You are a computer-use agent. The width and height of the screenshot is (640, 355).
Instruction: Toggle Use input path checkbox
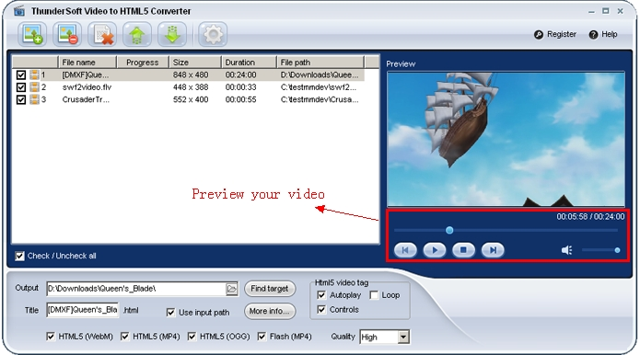click(x=170, y=312)
